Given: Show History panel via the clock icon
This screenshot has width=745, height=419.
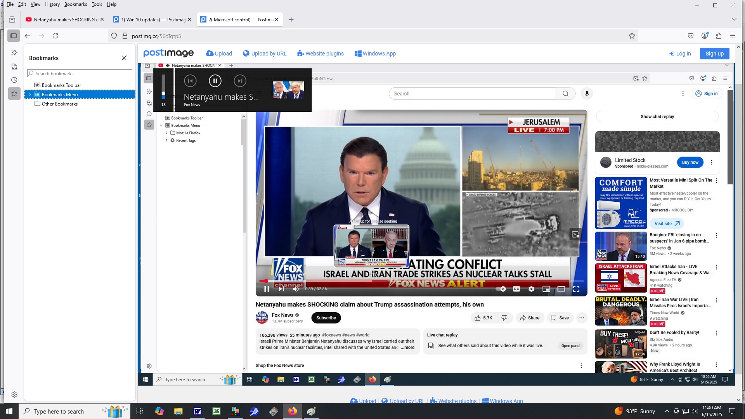Looking at the screenshot, I should click(14, 80).
